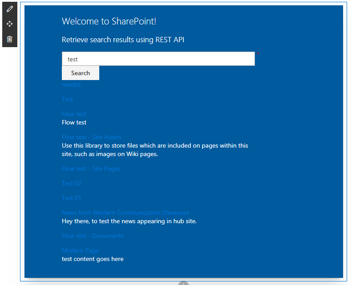Screen dimensions: 352x285
Task: Open the 'Test 02' link
Action: coord(71,184)
